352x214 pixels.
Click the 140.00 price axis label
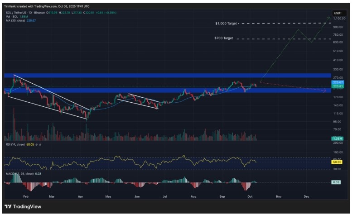point(338,105)
